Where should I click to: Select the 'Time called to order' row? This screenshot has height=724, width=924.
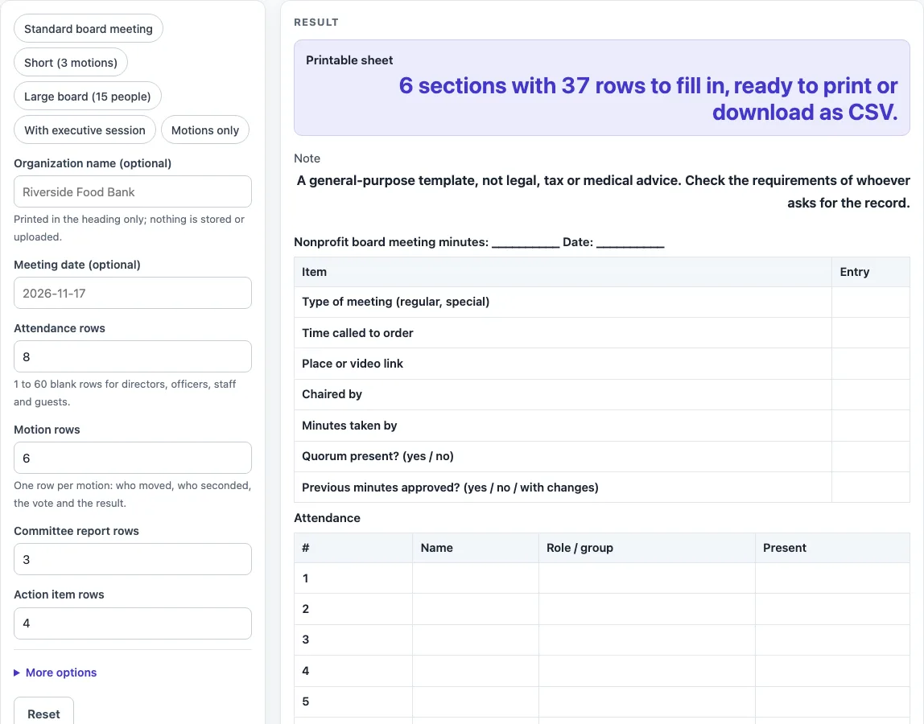(x=602, y=333)
